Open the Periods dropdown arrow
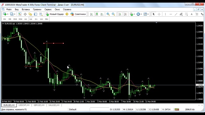The image size is (205, 115). (x=141, y=14)
